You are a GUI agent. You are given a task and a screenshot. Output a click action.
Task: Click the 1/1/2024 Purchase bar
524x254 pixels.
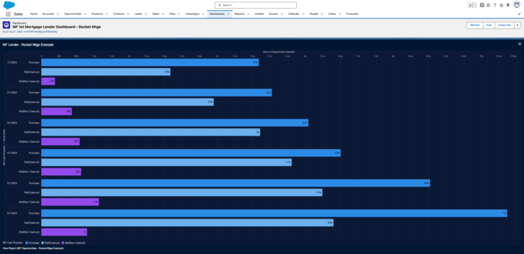tap(150, 63)
